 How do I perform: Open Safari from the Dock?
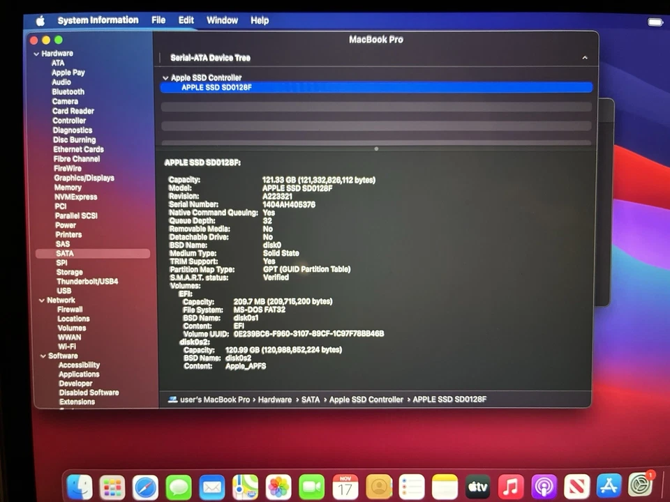coord(146,487)
